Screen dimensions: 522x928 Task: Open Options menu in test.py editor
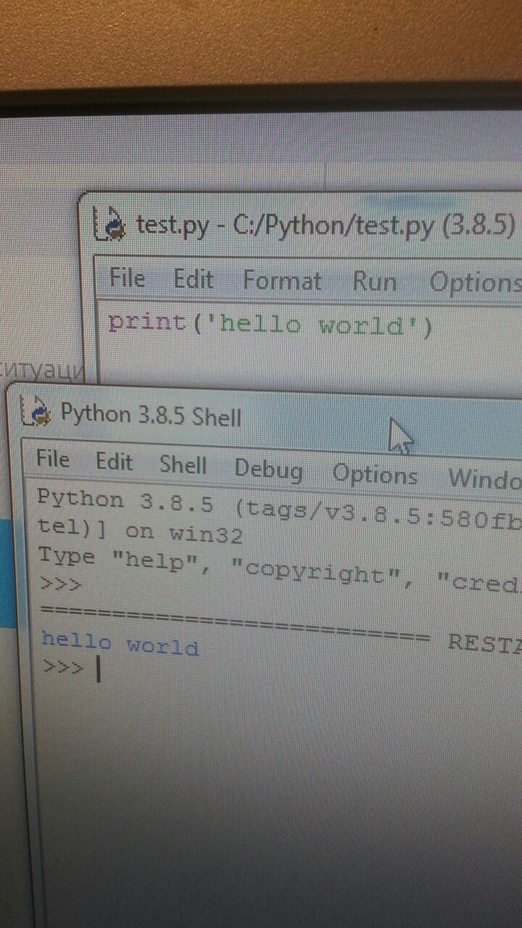pyautogui.click(x=475, y=283)
